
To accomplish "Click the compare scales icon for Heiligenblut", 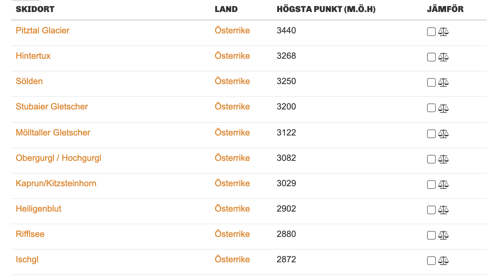I will 443,210.
